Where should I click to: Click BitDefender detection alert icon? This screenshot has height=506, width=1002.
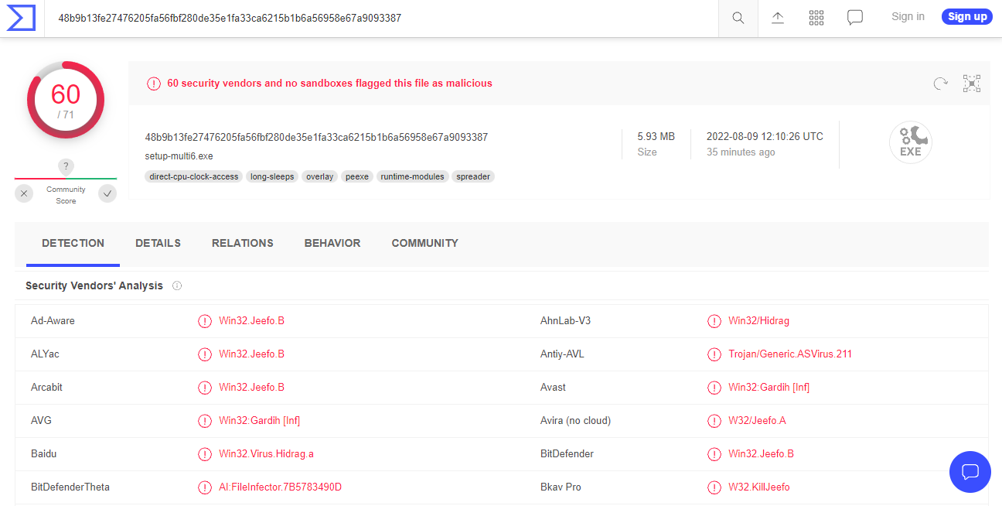714,454
